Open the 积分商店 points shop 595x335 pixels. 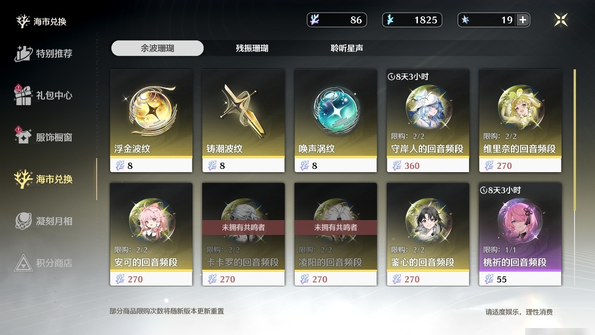44,263
